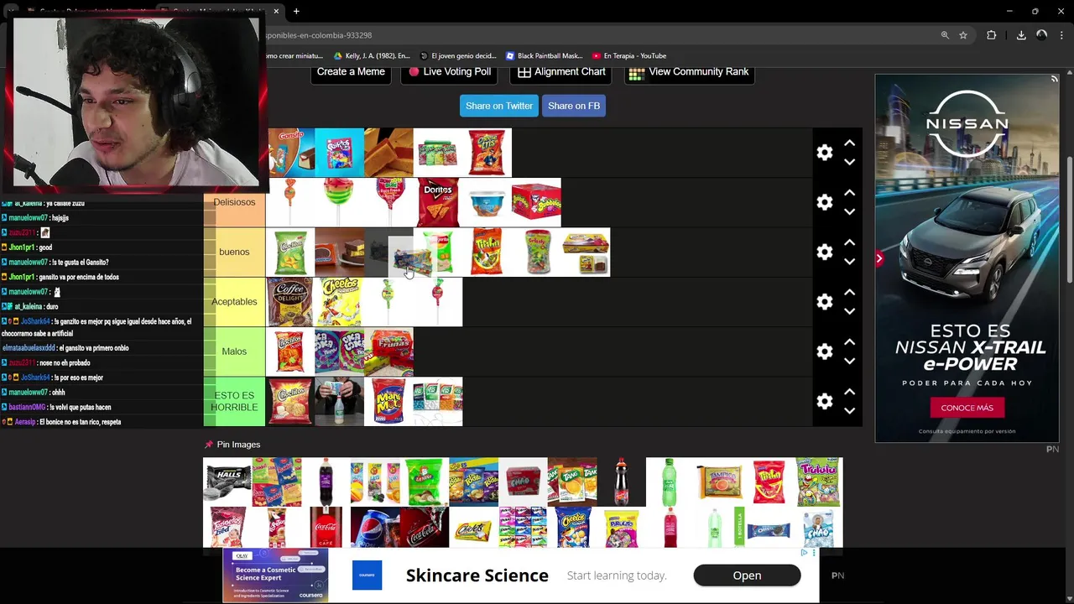This screenshot has height=604, width=1074.
Task: Click Open on the Skincare Science ad
Action: (747, 575)
